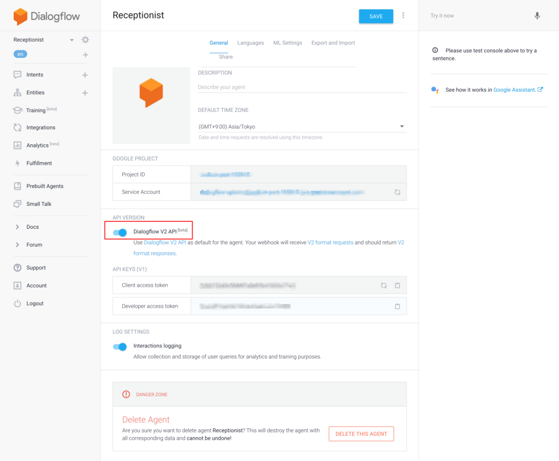Open the Receptionist agent dropdown
The height and width of the screenshot is (461, 559).
pyautogui.click(x=72, y=40)
